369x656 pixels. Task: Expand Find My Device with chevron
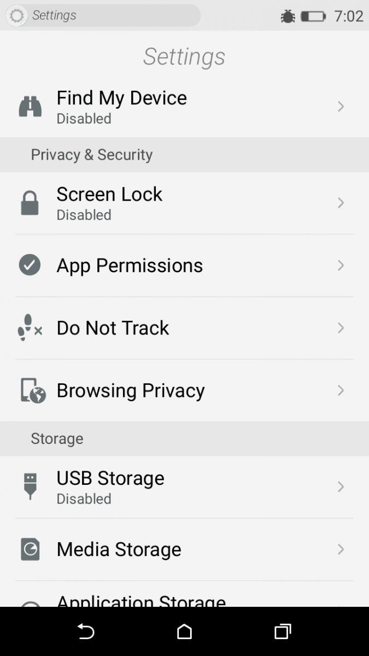coord(341,106)
